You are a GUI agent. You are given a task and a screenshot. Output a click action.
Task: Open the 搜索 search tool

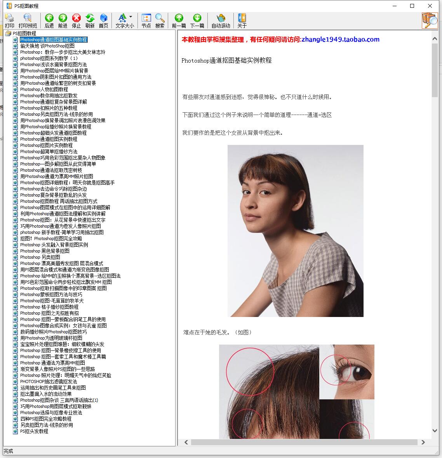(x=160, y=21)
